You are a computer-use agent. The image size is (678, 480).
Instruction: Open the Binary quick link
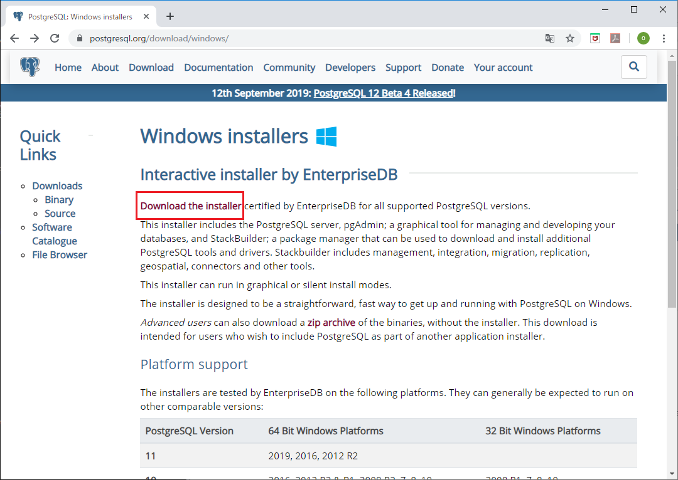tap(59, 199)
